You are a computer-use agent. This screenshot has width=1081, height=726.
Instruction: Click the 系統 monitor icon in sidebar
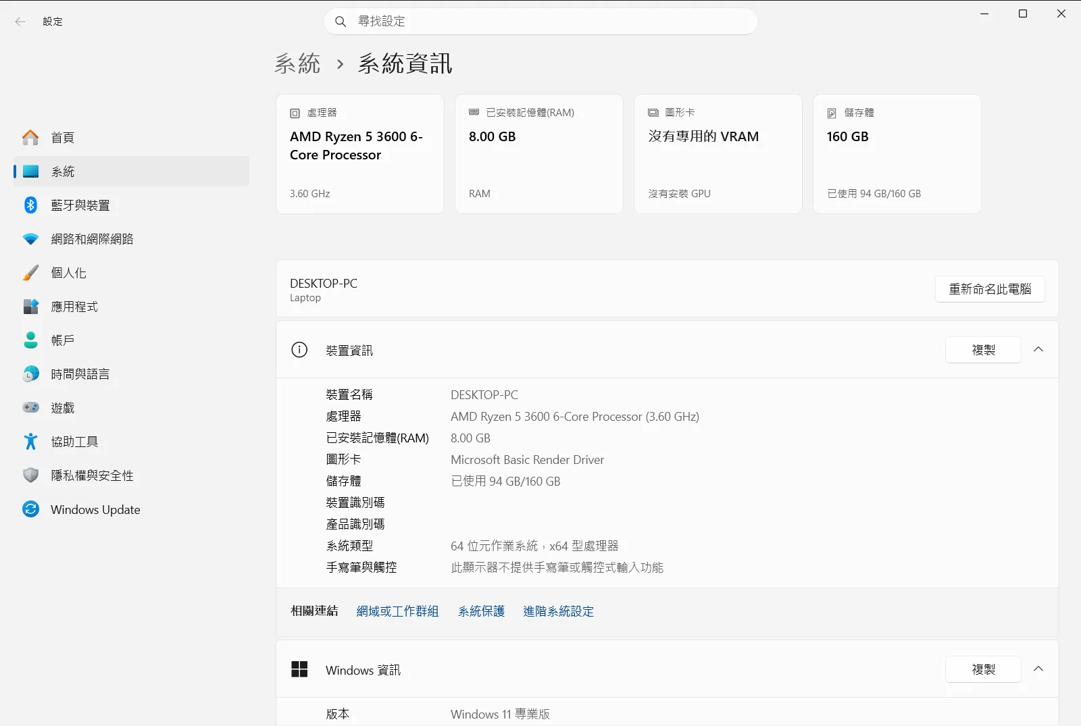pos(30,172)
